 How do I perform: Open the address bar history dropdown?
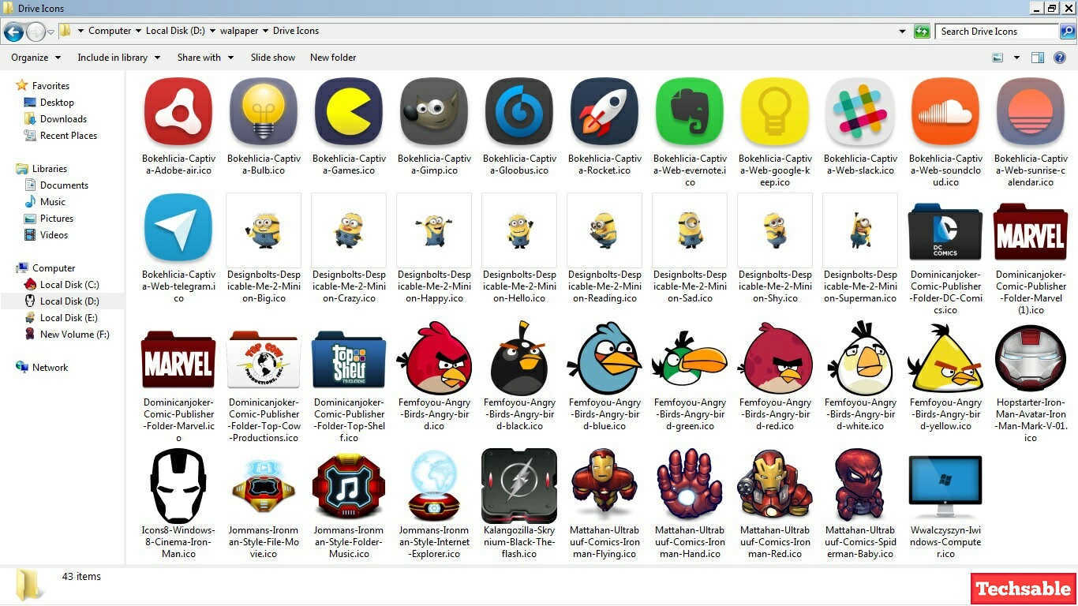pyautogui.click(x=903, y=32)
